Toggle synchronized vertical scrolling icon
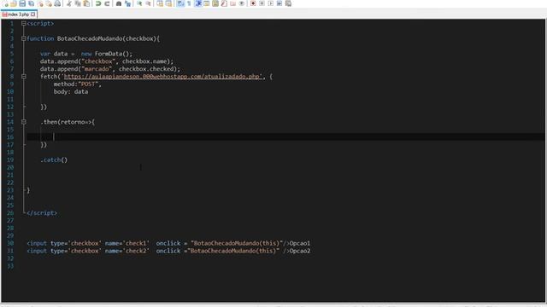The image size is (547, 307). coord(160,3)
